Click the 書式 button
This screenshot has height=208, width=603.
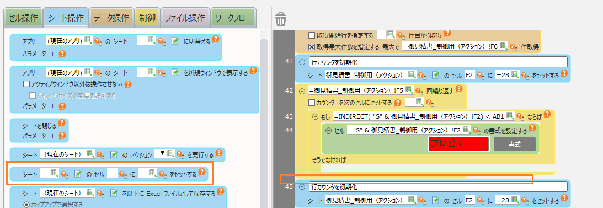(x=515, y=144)
